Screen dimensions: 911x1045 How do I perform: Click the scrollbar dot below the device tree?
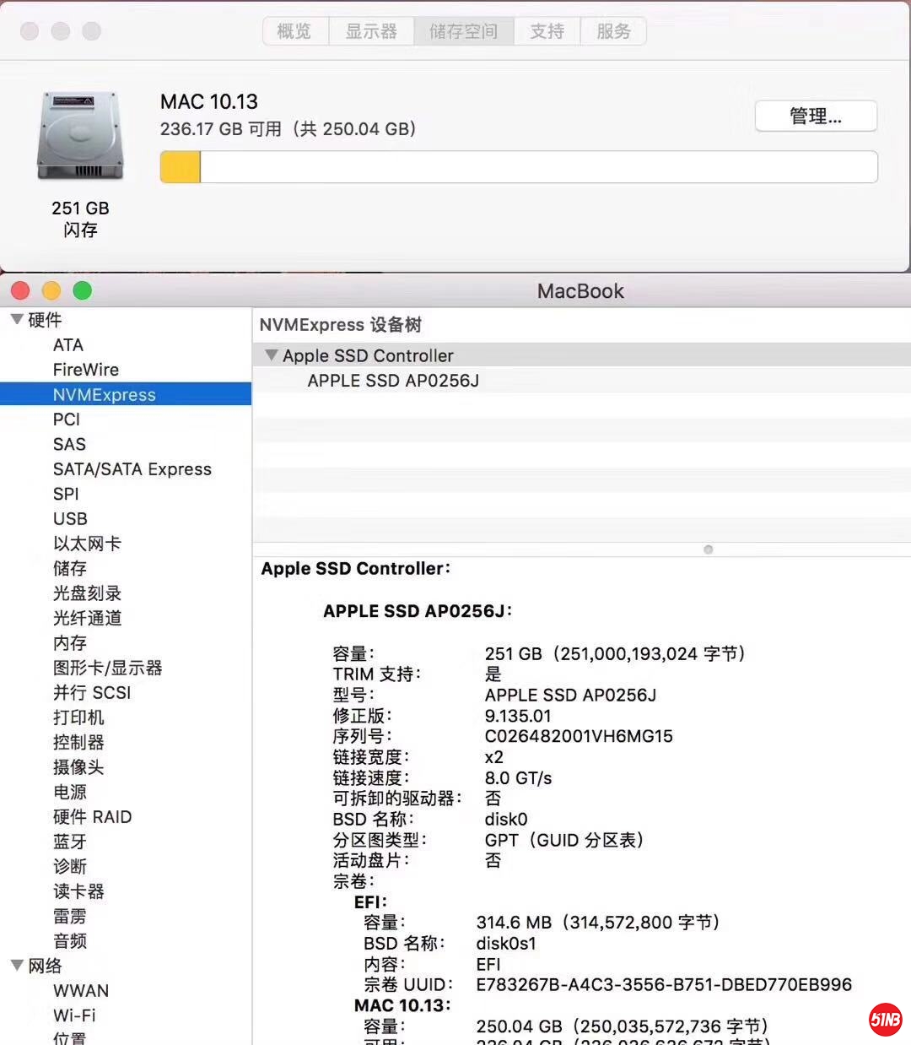708,550
